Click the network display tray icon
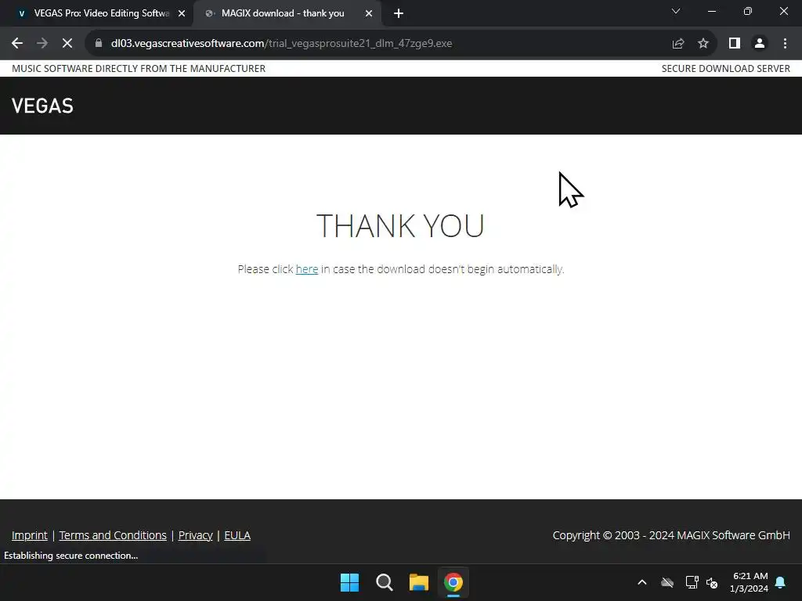 click(x=692, y=582)
